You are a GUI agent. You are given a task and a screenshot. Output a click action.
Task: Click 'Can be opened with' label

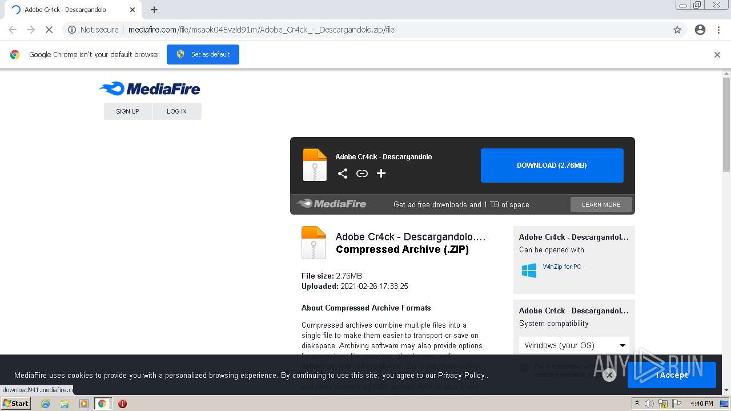tap(552, 249)
